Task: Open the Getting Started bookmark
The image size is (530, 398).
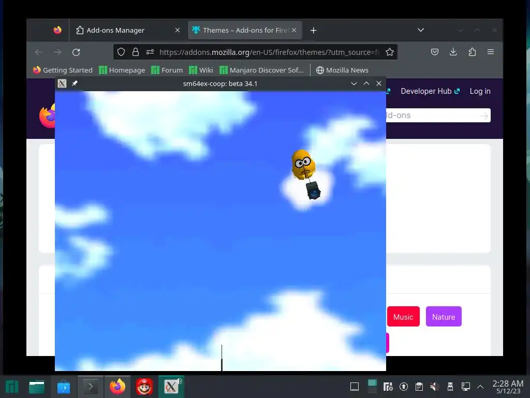Action: 63,70
